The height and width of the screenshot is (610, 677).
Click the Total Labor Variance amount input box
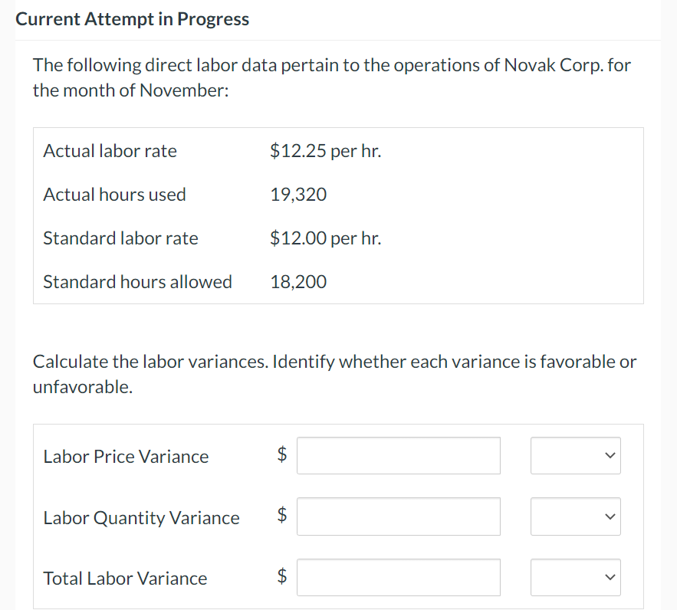point(398,577)
